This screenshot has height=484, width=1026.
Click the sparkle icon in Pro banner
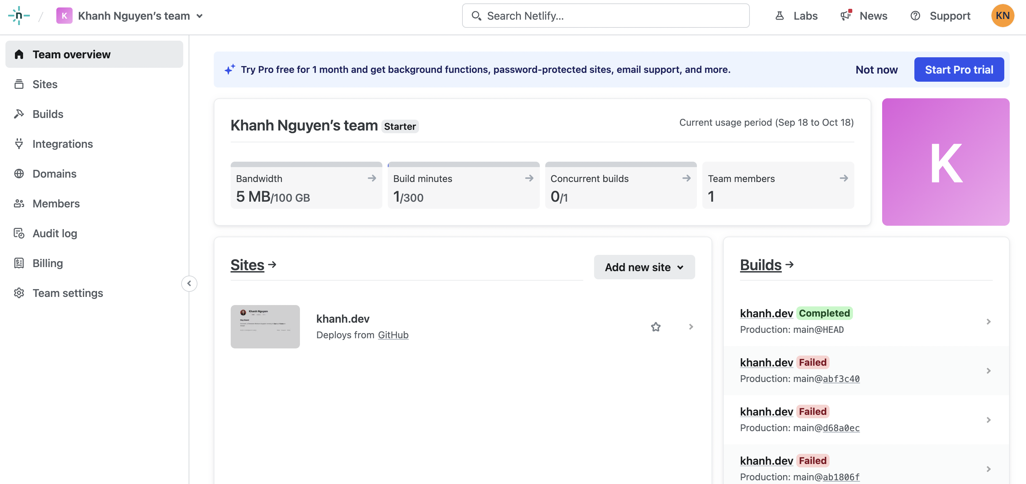point(230,69)
